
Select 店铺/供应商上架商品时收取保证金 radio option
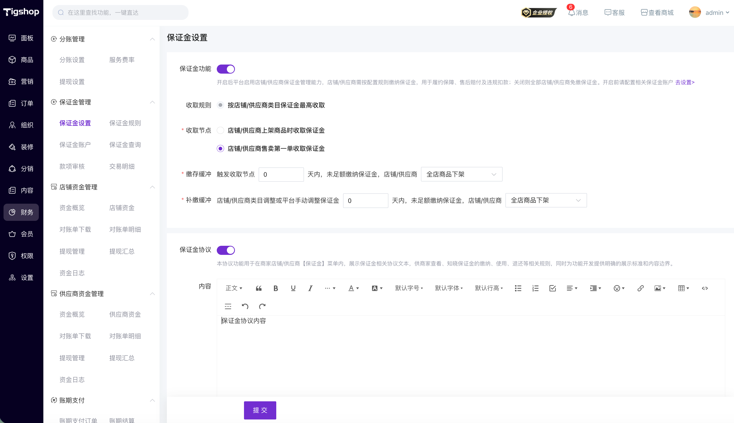click(x=221, y=130)
